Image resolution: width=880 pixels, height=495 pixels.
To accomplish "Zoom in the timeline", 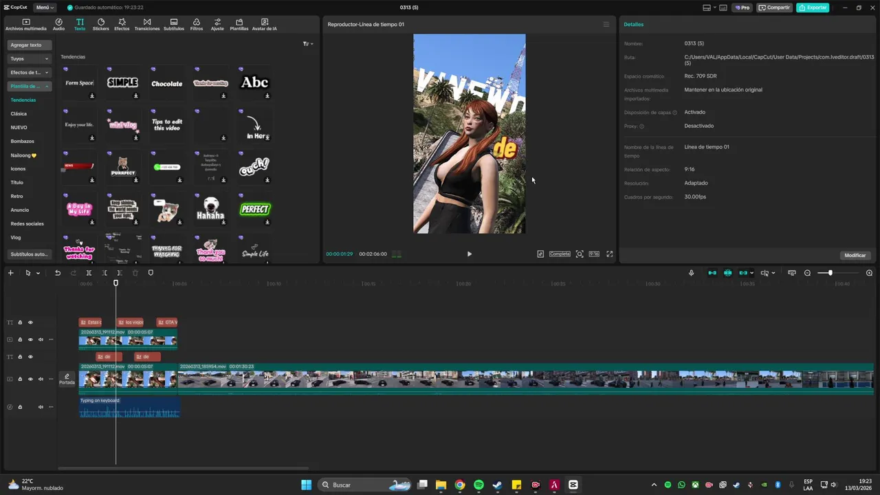I will pos(869,273).
